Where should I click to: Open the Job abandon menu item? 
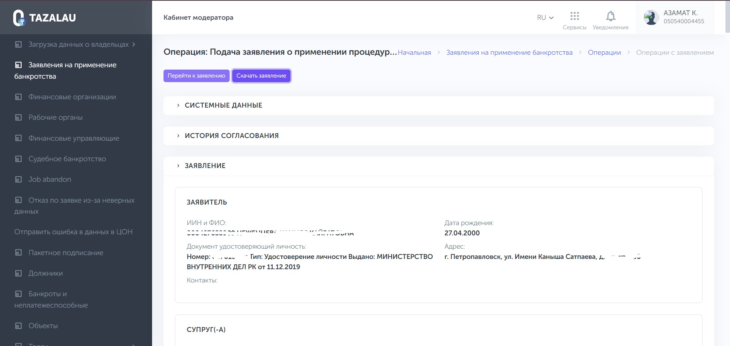click(50, 179)
